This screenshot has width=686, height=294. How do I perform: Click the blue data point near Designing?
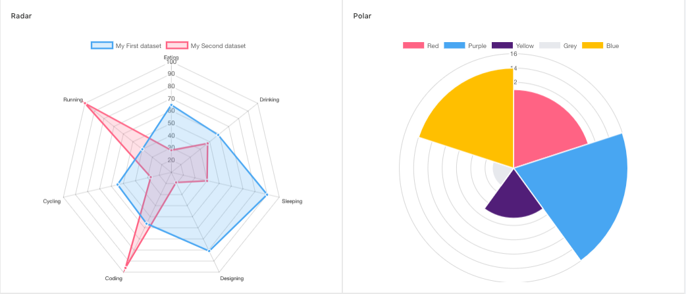pos(209,251)
